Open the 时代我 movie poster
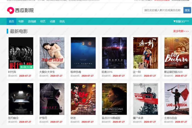This screenshot has height=128, width=192. pyautogui.click(x=21, y=53)
